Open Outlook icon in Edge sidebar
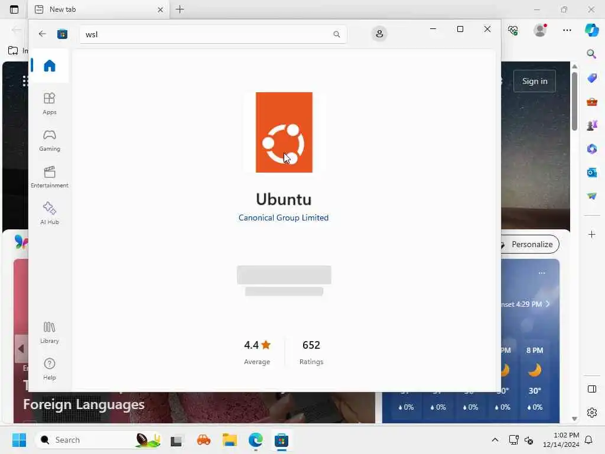605x454 pixels. (x=591, y=172)
